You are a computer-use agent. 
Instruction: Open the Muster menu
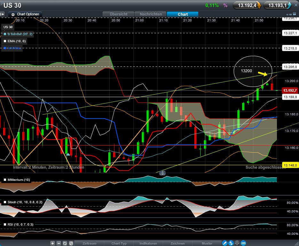pyautogui.click(x=207, y=243)
